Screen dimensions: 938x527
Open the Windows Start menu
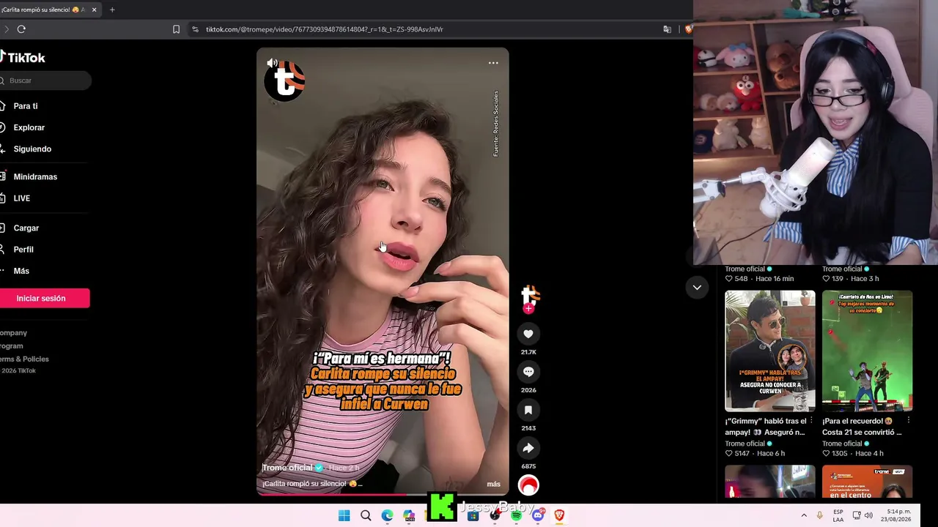point(344,515)
